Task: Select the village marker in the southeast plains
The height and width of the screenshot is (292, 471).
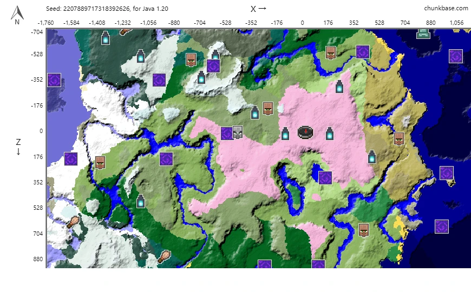Action: [364, 230]
